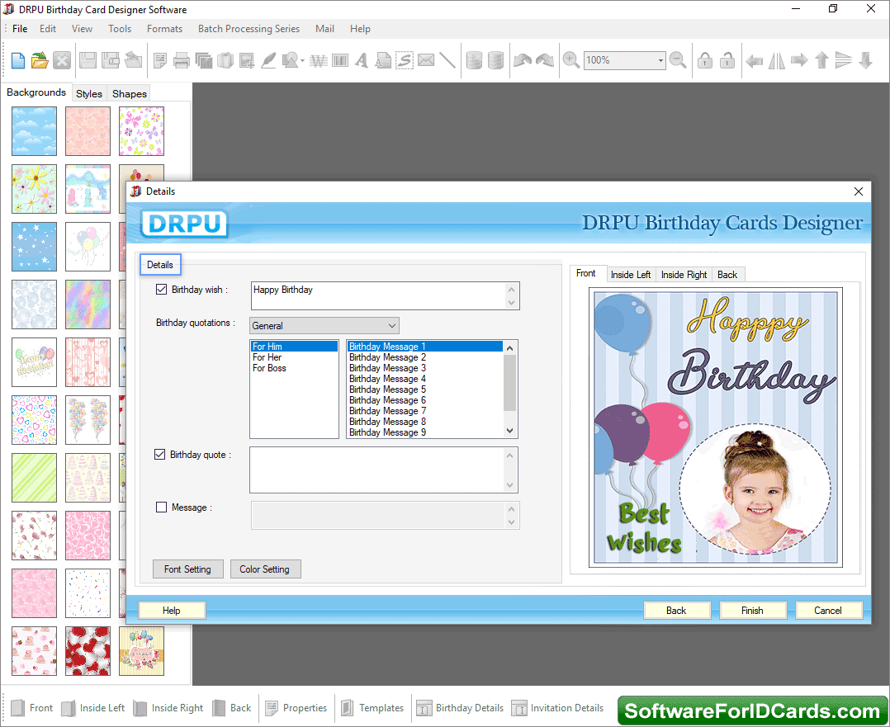The height and width of the screenshot is (727, 890).
Task: Click the Finish button
Action: pyautogui.click(x=752, y=611)
